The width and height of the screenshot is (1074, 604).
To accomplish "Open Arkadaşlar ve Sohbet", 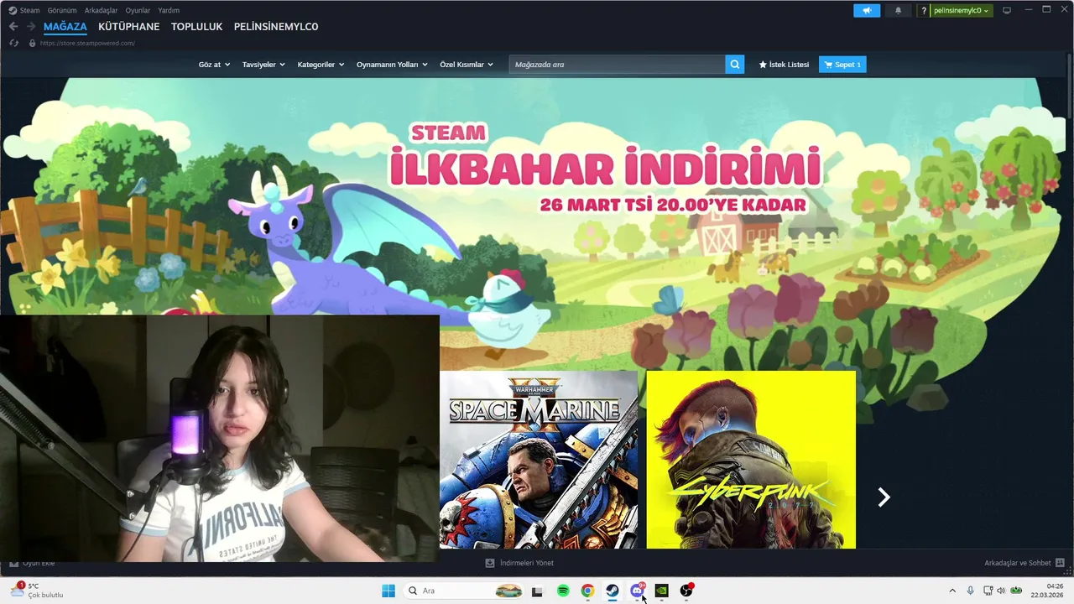I will (1024, 563).
